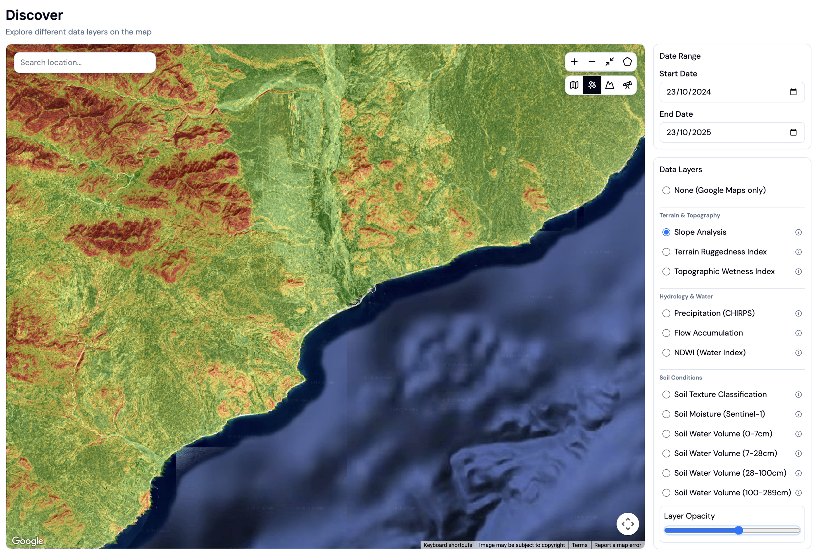Screen dimensions: 821x552
Task: Select None (Google Maps only) option
Action: 666,191
